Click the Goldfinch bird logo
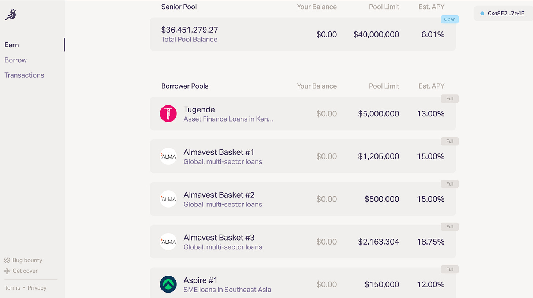This screenshot has width=533, height=298. click(x=11, y=15)
